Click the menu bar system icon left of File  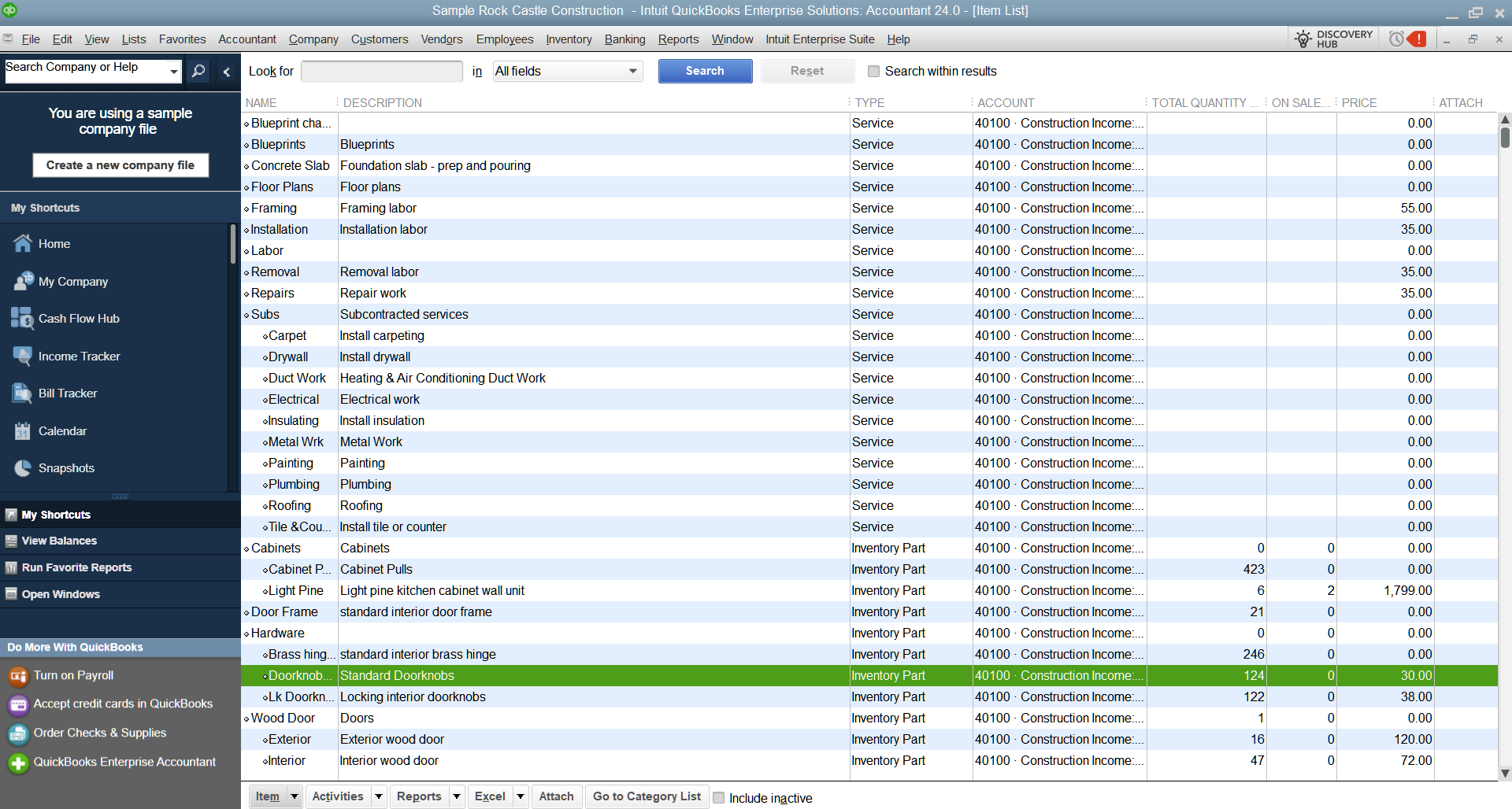click(x=8, y=39)
